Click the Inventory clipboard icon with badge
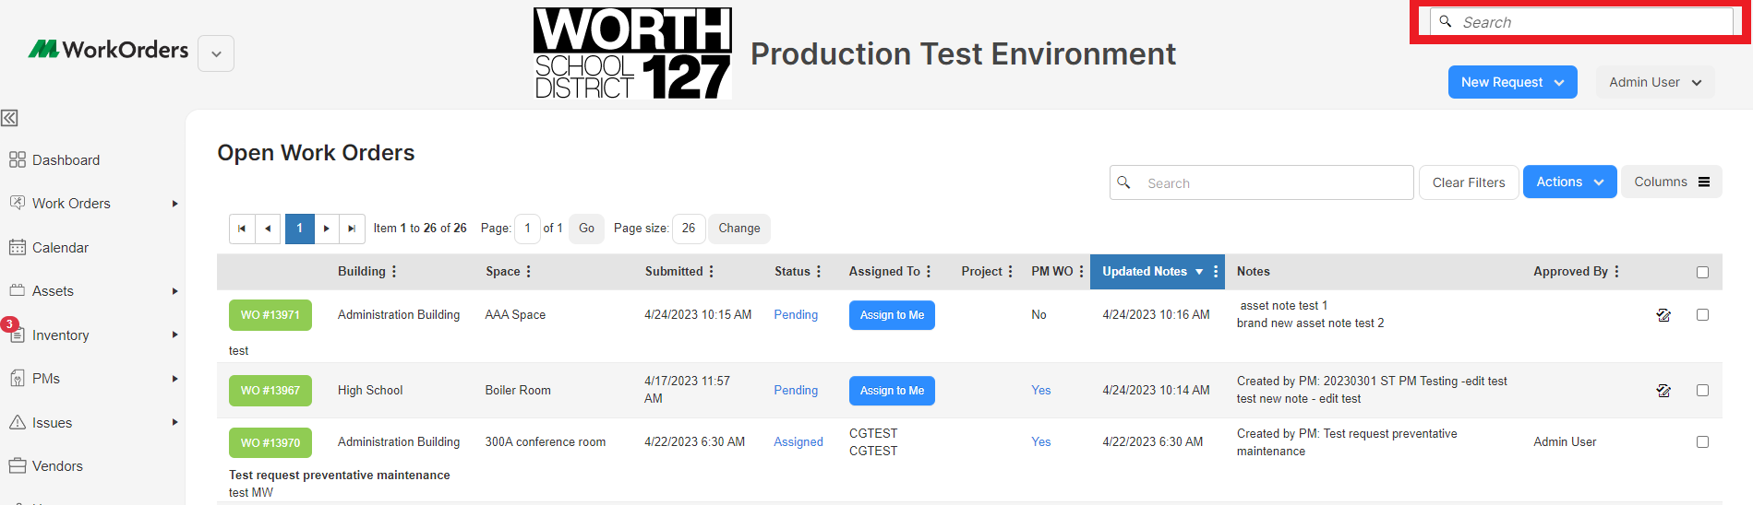The image size is (1753, 505). (x=15, y=334)
